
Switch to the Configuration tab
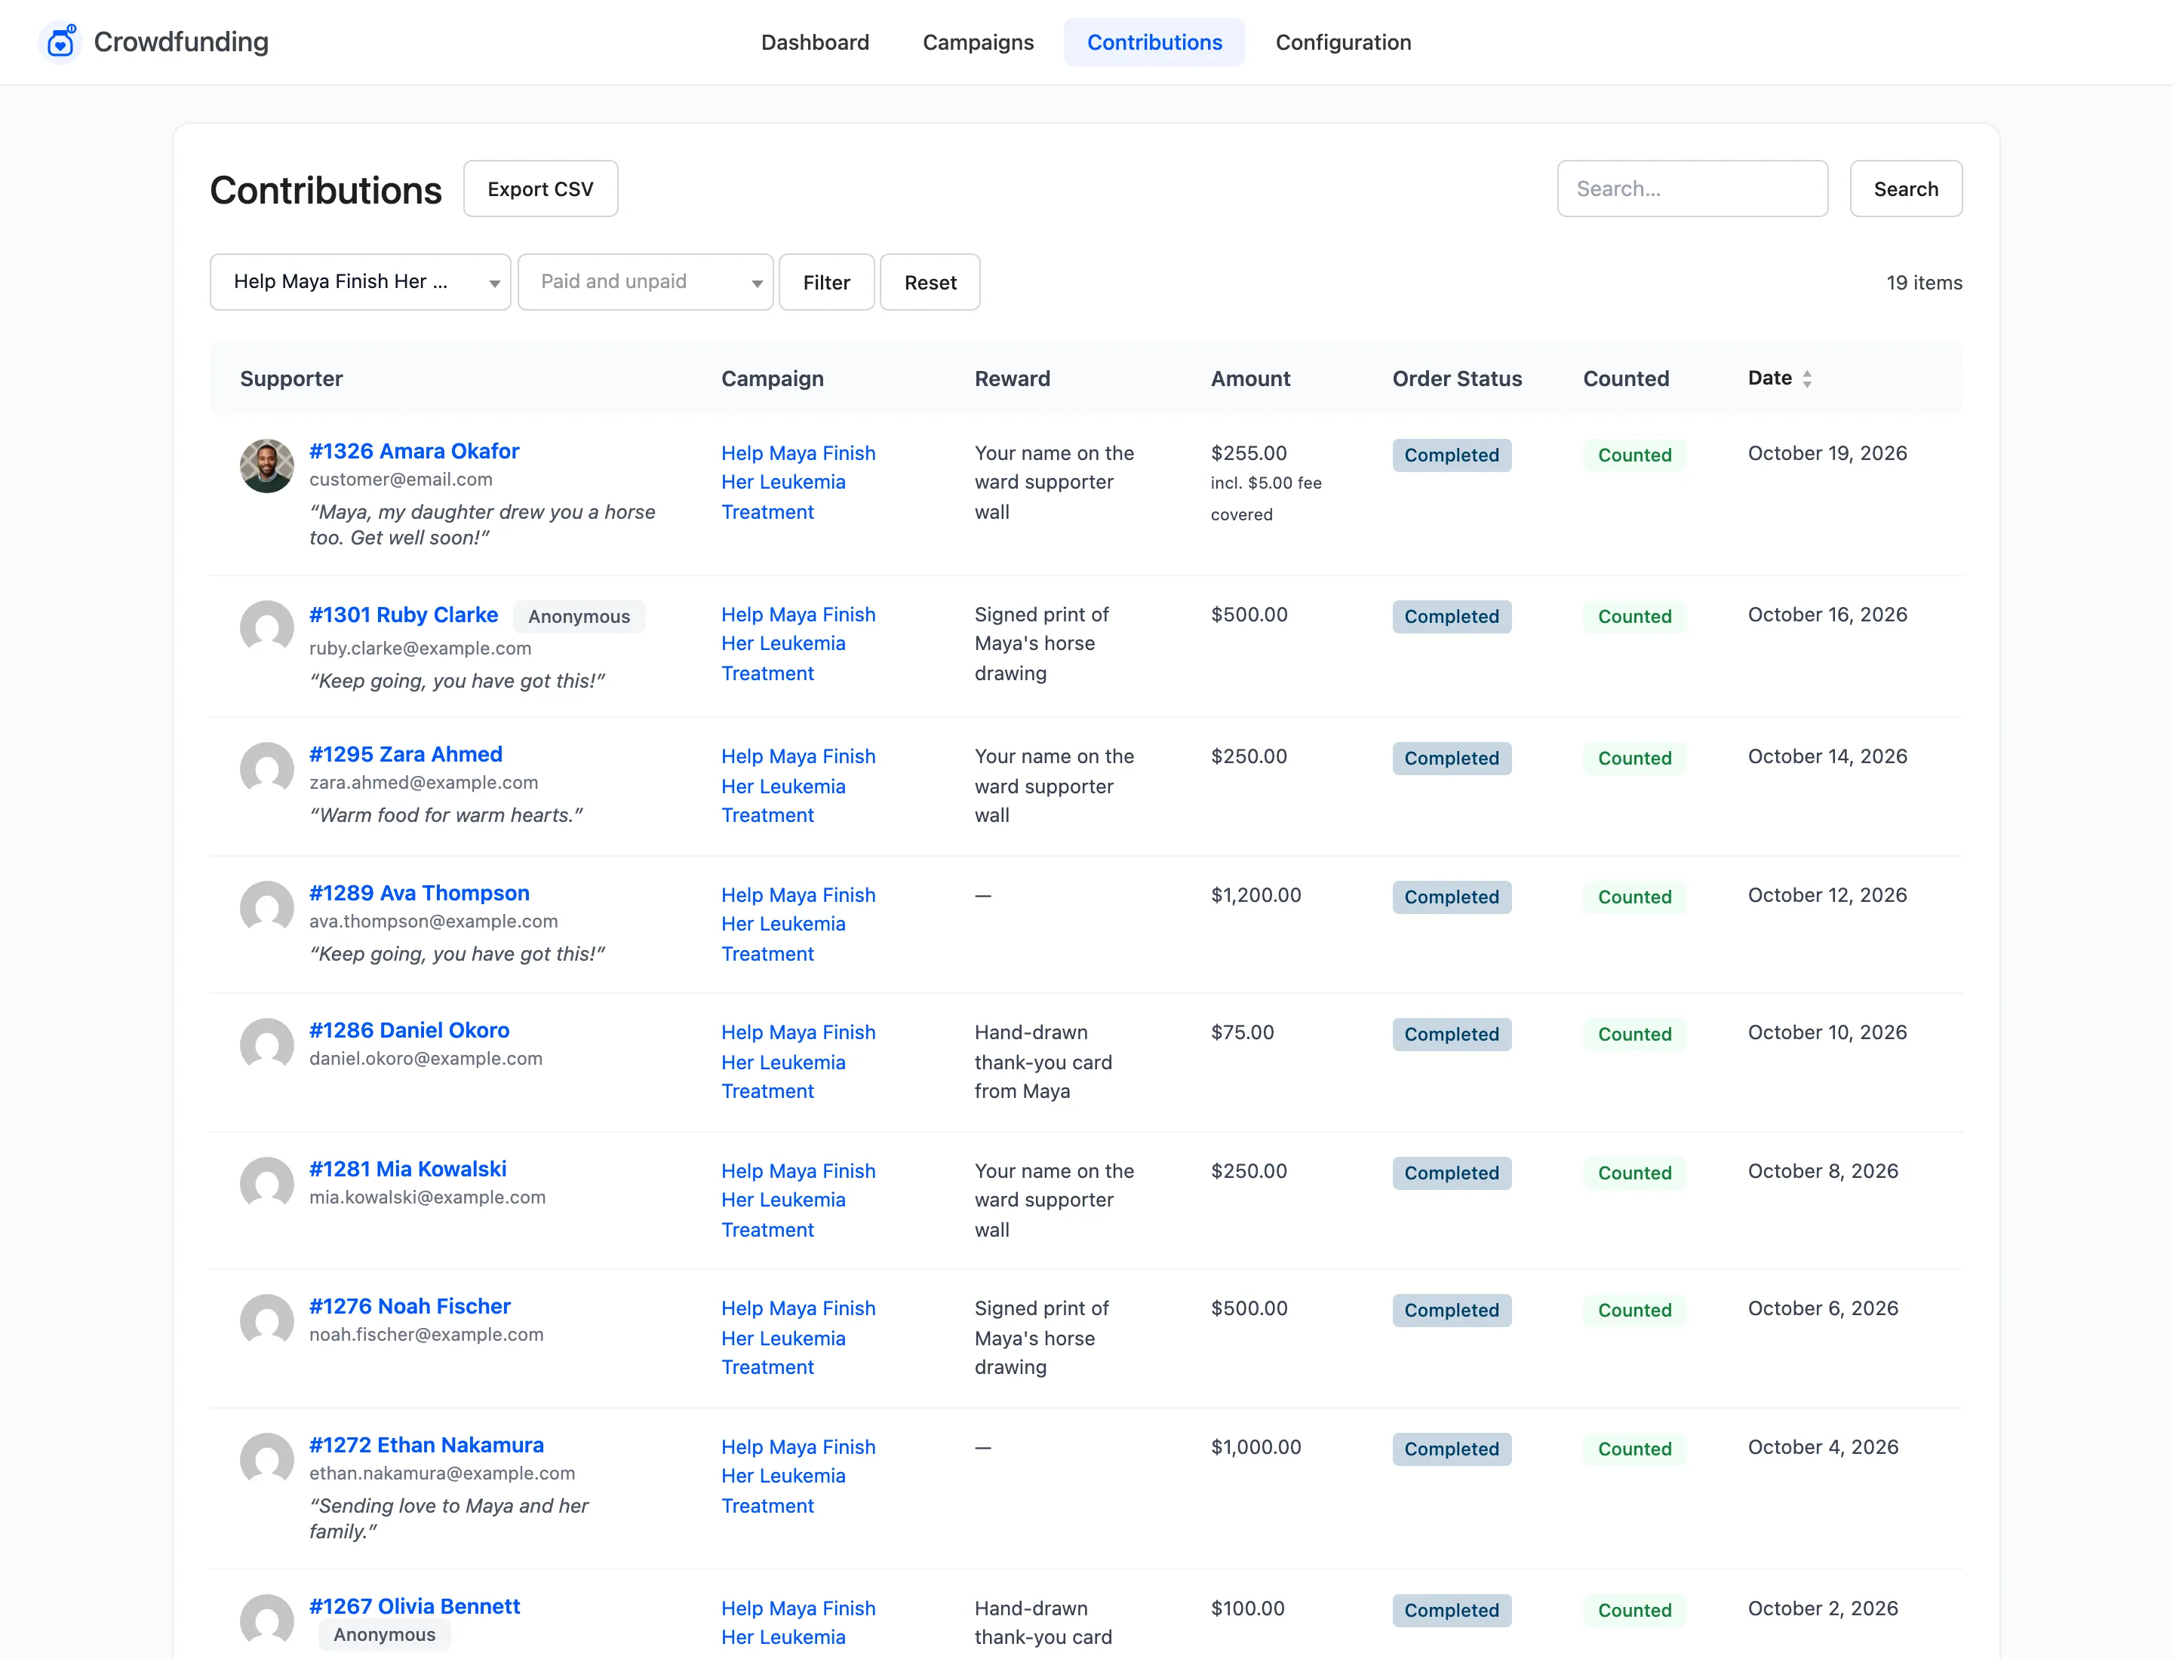coord(1343,42)
